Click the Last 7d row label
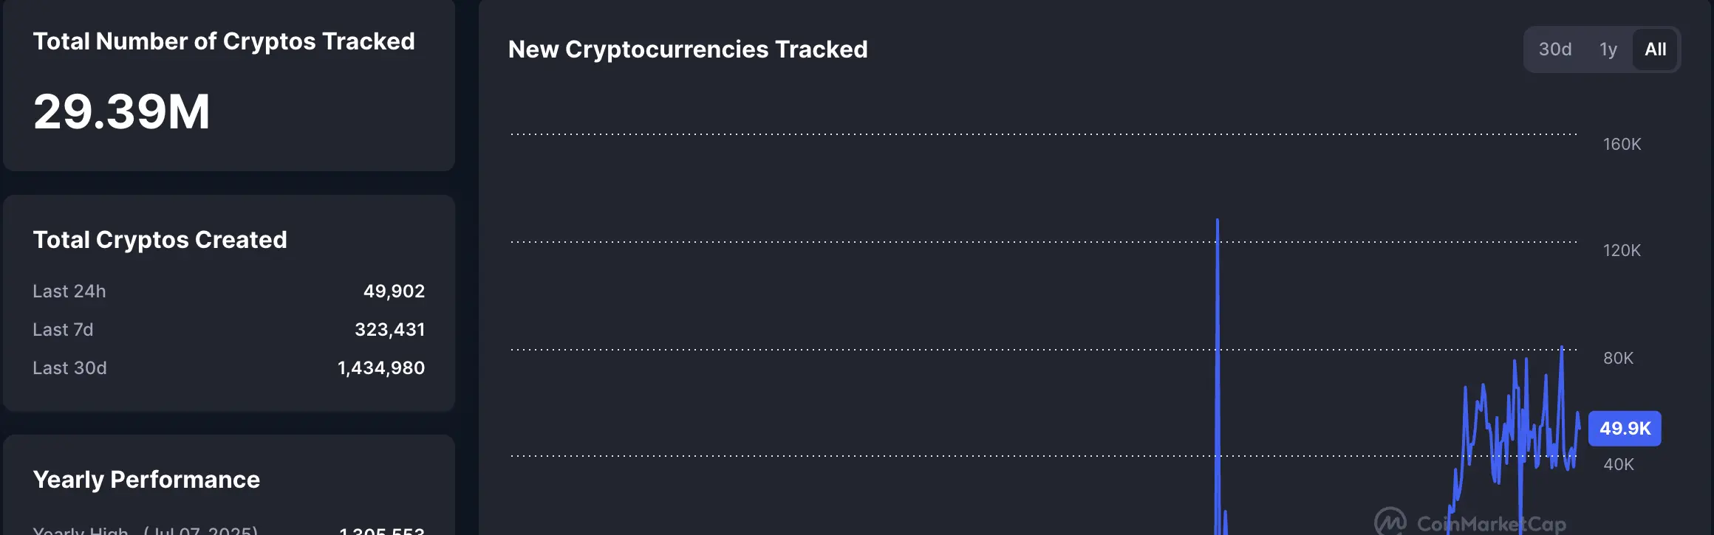Image resolution: width=1714 pixels, height=535 pixels. [63, 330]
